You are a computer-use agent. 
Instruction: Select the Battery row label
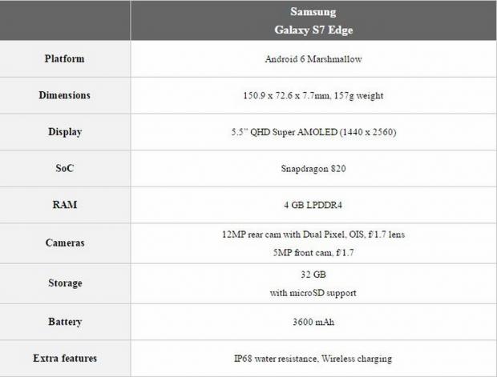tap(64, 322)
